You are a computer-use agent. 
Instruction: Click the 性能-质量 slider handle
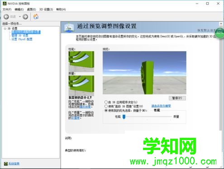pyautogui.click(x=124, y=117)
